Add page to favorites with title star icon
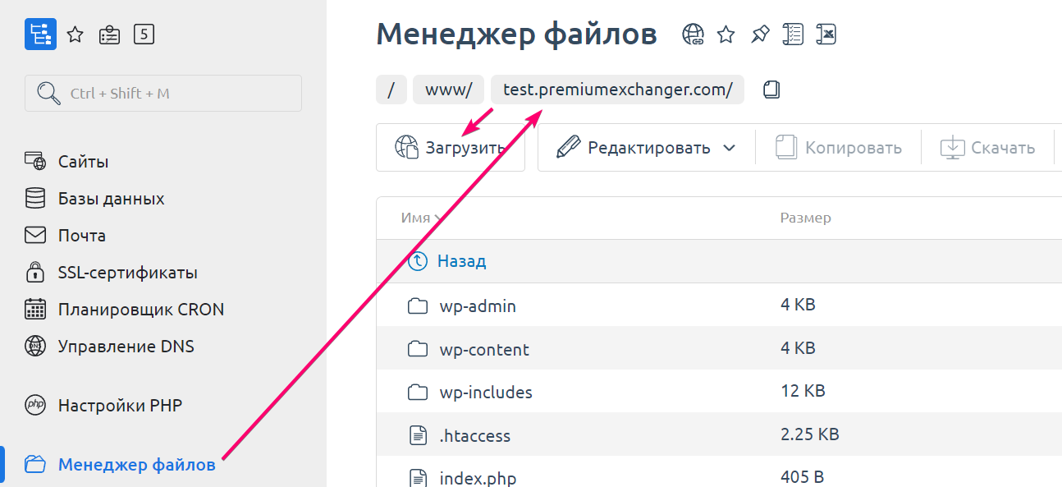 [x=726, y=34]
